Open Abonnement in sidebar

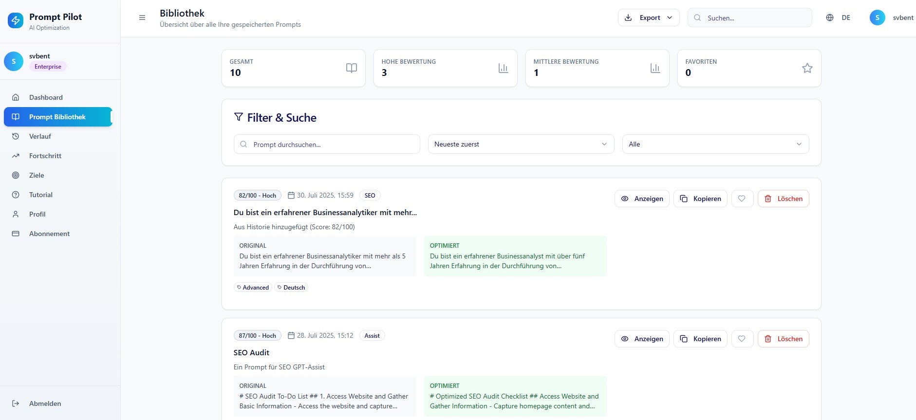pos(58,234)
